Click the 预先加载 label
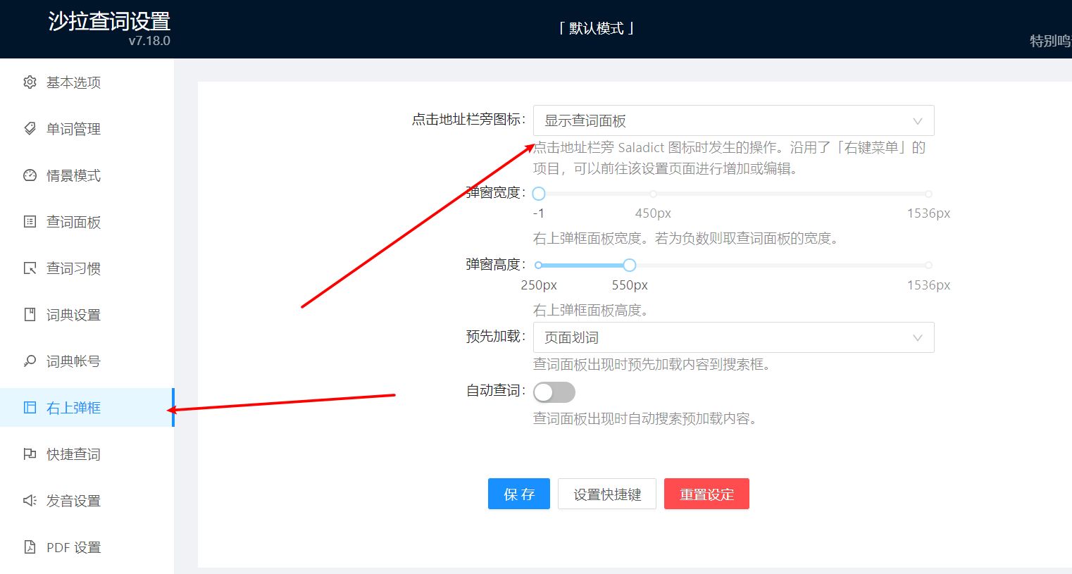This screenshot has width=1072, height=574. click(496, 336)
